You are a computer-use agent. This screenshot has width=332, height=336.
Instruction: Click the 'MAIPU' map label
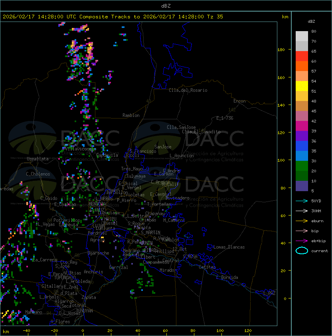[110, 219]
